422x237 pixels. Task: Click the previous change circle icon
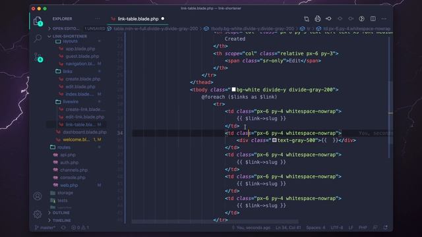[x=340, y=19]
